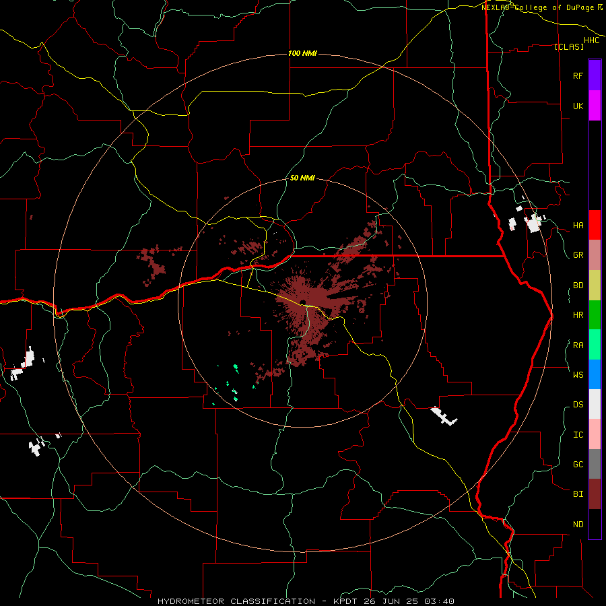
Task: Click the WS legend label
Action: pyautogui.click(x=578, y=374)
